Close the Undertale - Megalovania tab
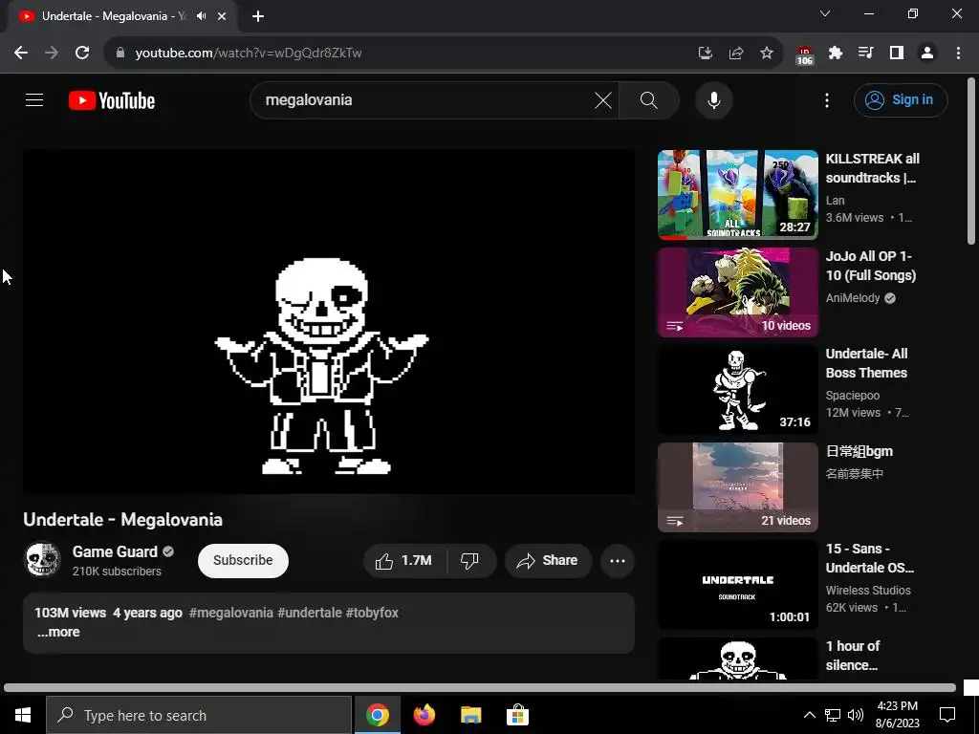The image size is (979, 734). click(x=222, y=16)
